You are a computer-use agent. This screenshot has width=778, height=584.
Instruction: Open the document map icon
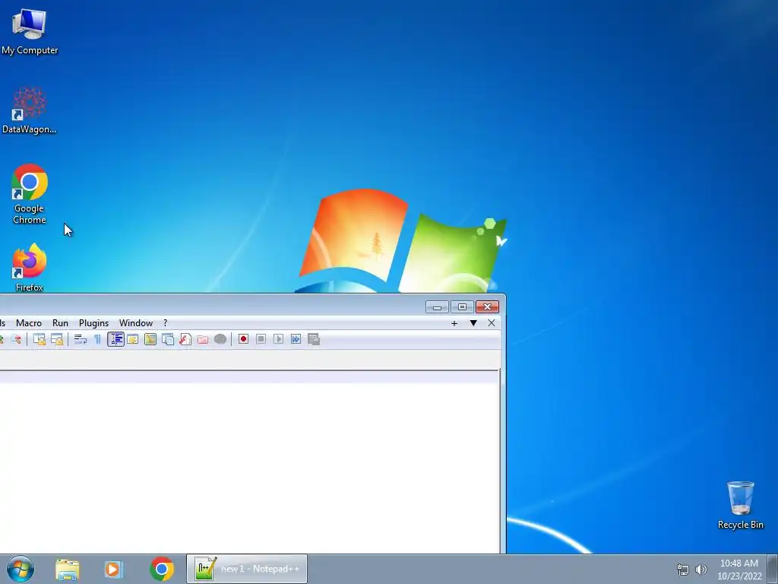pyautogui.click(x=150, y=340)
